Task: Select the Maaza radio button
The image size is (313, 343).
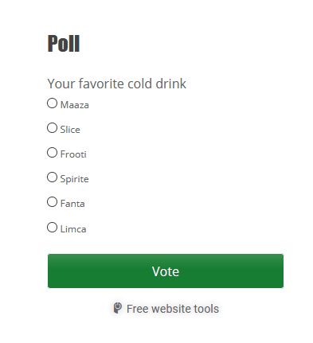Action: tap(52, 103)
